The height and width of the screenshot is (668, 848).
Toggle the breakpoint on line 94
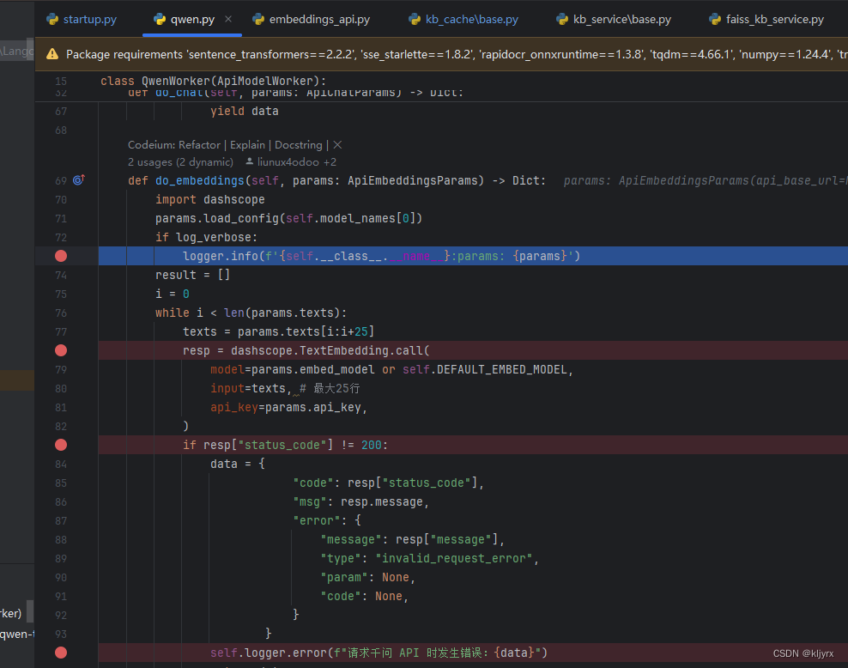tap(60, 653)
